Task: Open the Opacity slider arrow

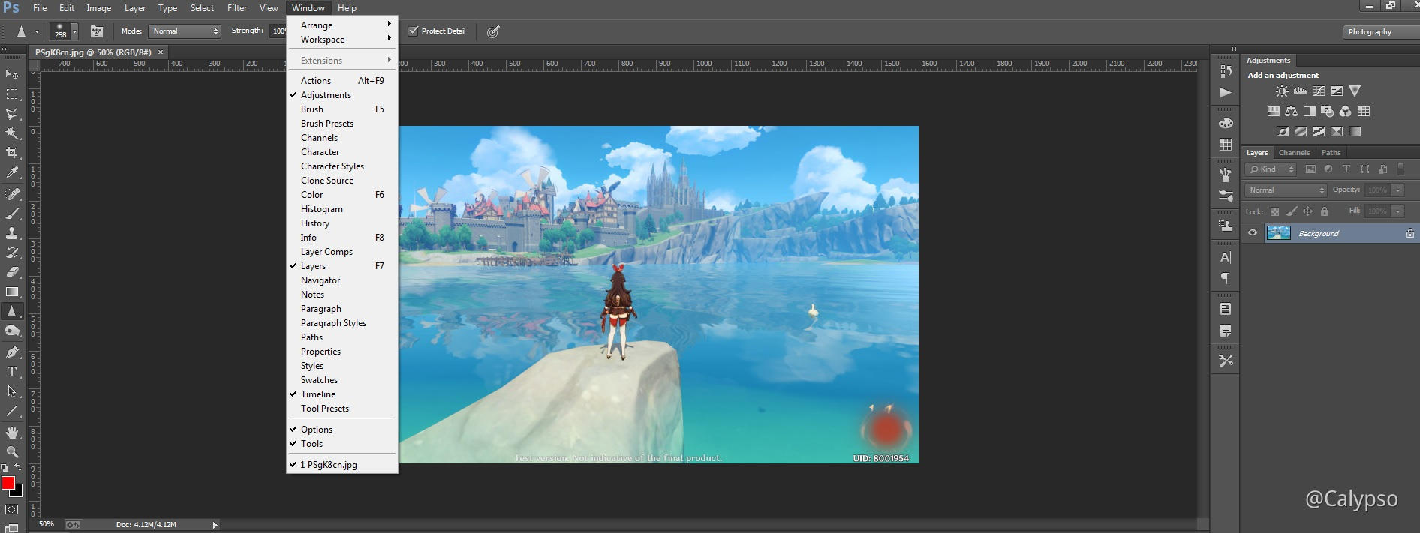Action: coord(1397,190)
